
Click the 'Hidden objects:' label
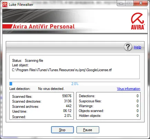coord(90,115)
